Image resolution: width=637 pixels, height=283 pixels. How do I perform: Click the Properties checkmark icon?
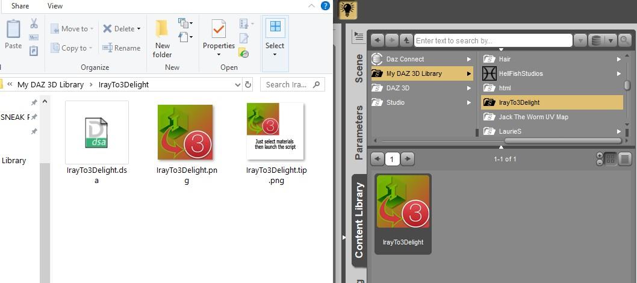point(219,29)
